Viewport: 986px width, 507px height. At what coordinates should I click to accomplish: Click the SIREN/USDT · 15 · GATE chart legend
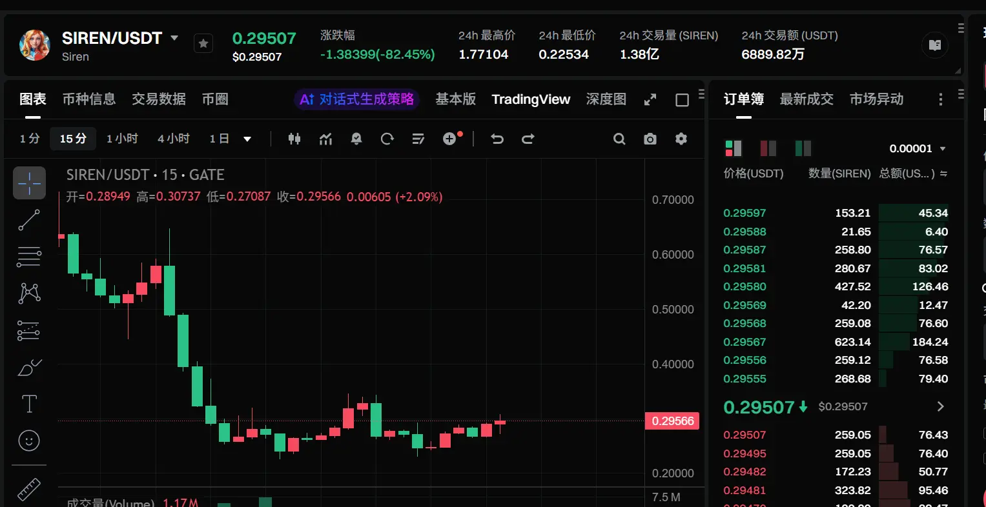(145, 175)
